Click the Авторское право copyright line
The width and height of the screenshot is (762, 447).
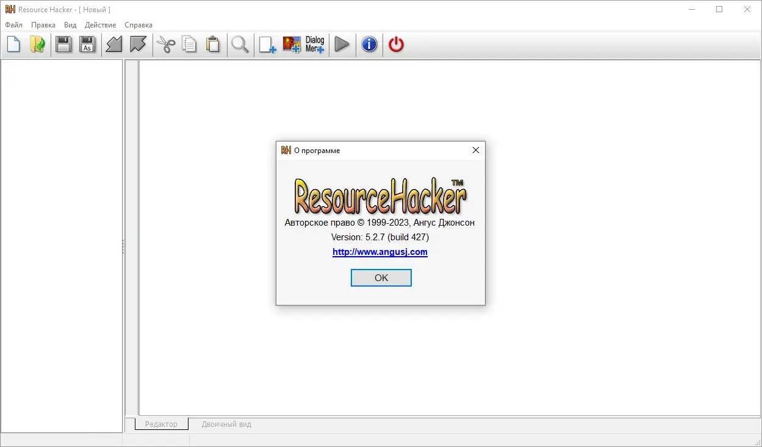[379, 223]
